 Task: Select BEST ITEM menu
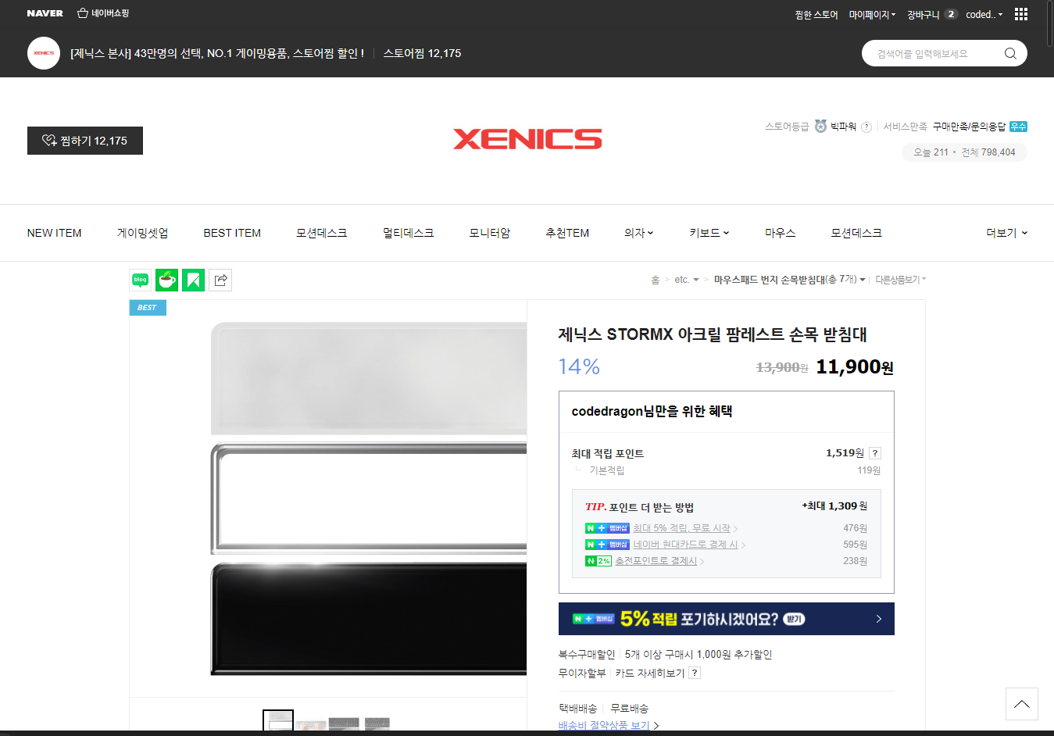coord(232,233)
